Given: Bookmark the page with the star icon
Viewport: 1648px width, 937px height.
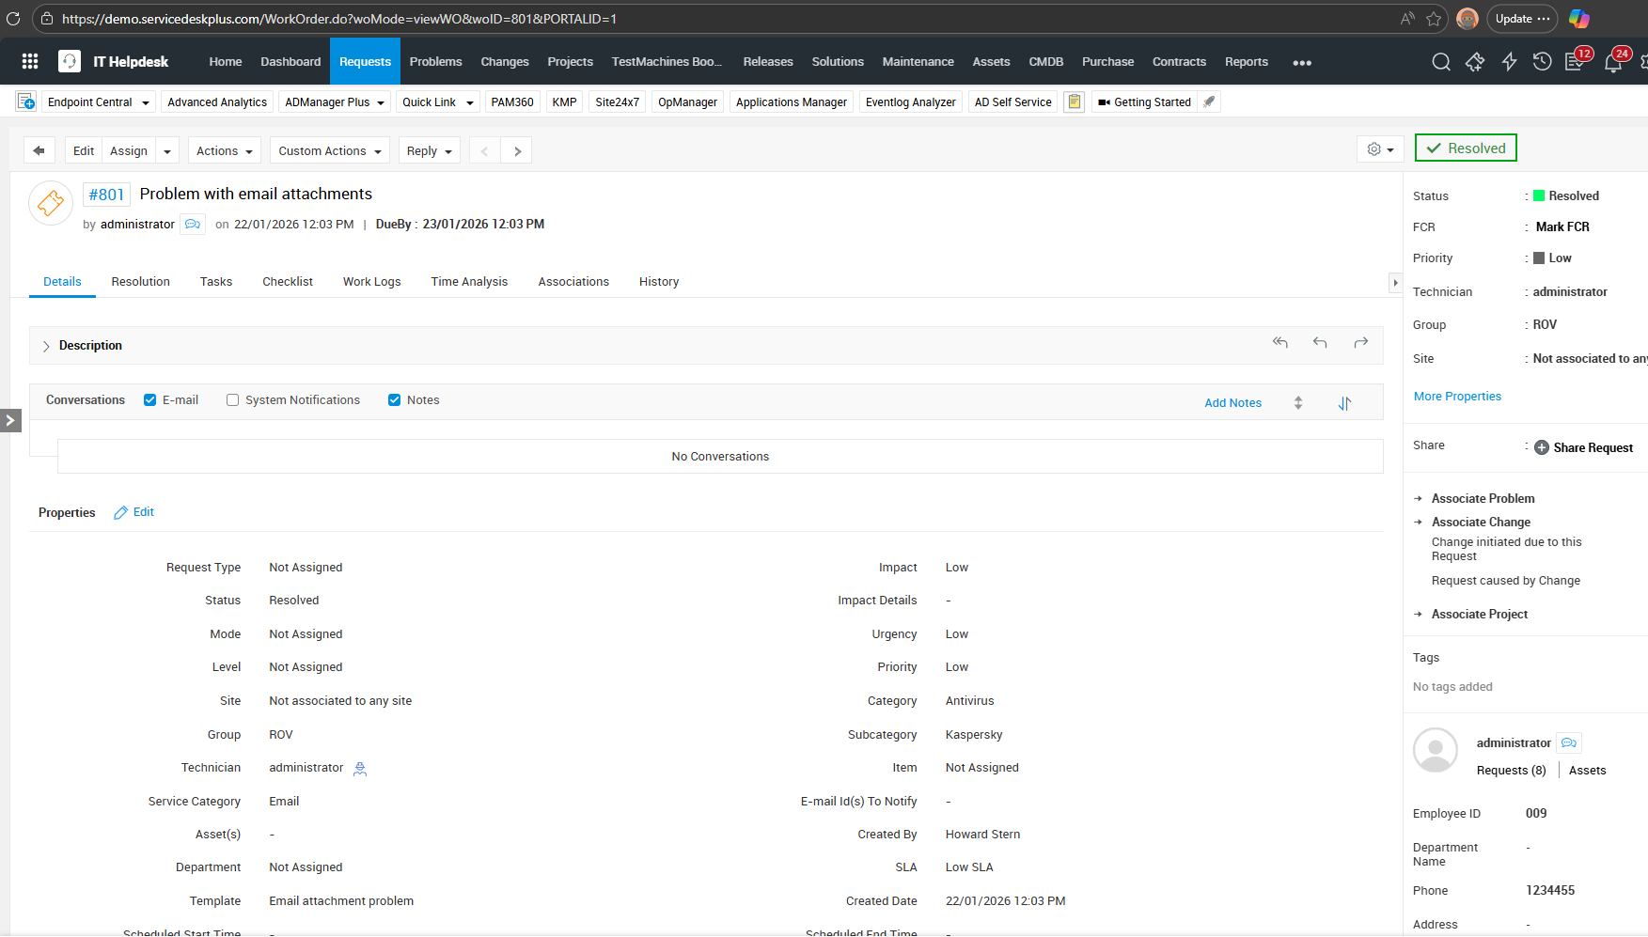Looking at the screenshot, I should (x=1434, y=19).
